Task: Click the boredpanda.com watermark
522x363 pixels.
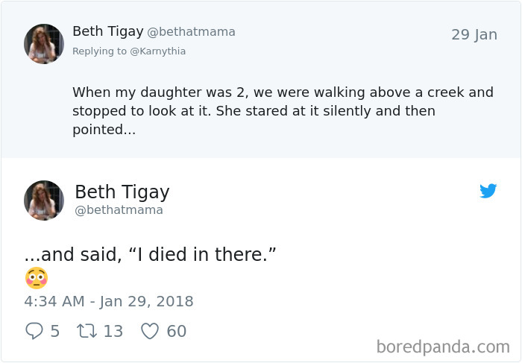Action: (x=443, y=347)
